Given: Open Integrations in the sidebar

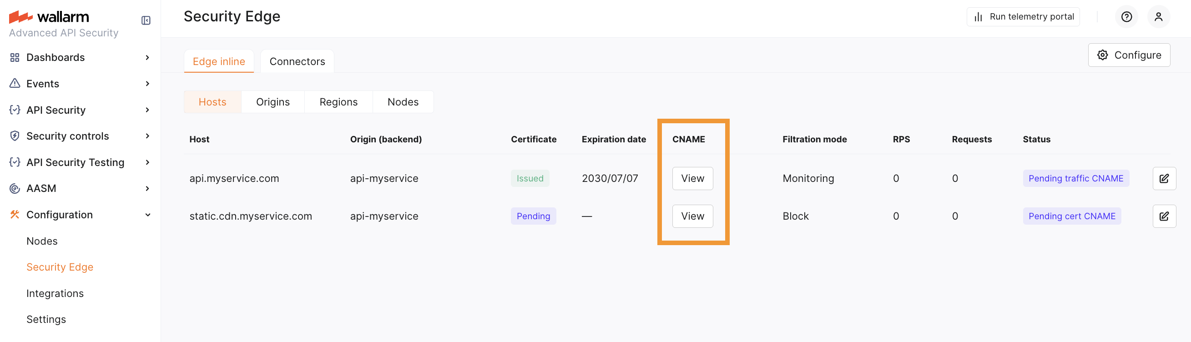Looking at the screenshot, I should point(55,293).
